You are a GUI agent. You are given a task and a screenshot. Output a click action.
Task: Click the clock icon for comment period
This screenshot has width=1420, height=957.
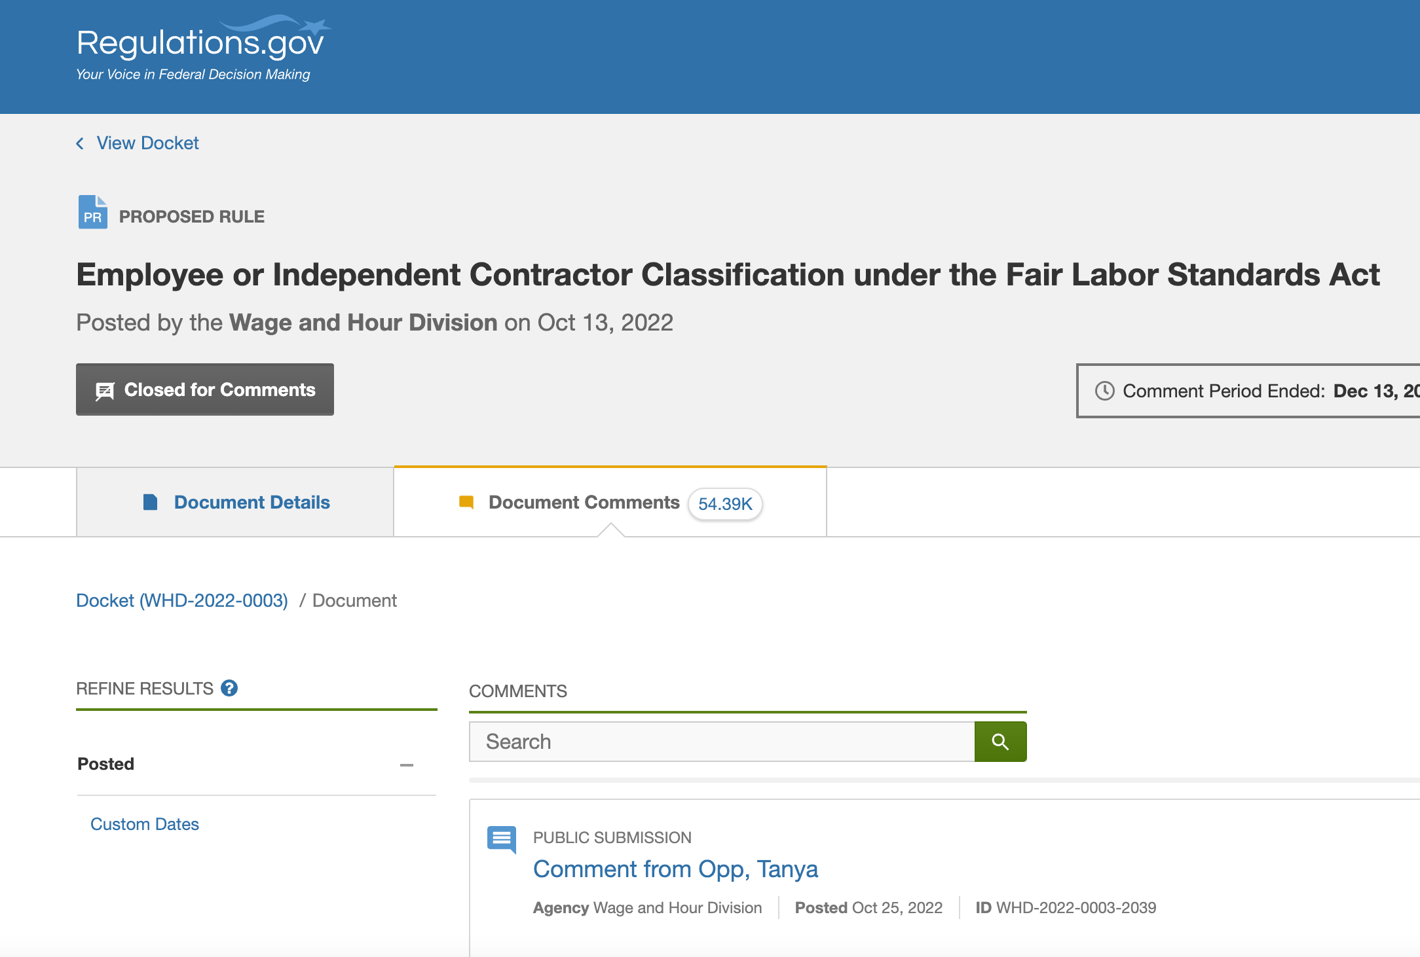tap(1104, 391)
